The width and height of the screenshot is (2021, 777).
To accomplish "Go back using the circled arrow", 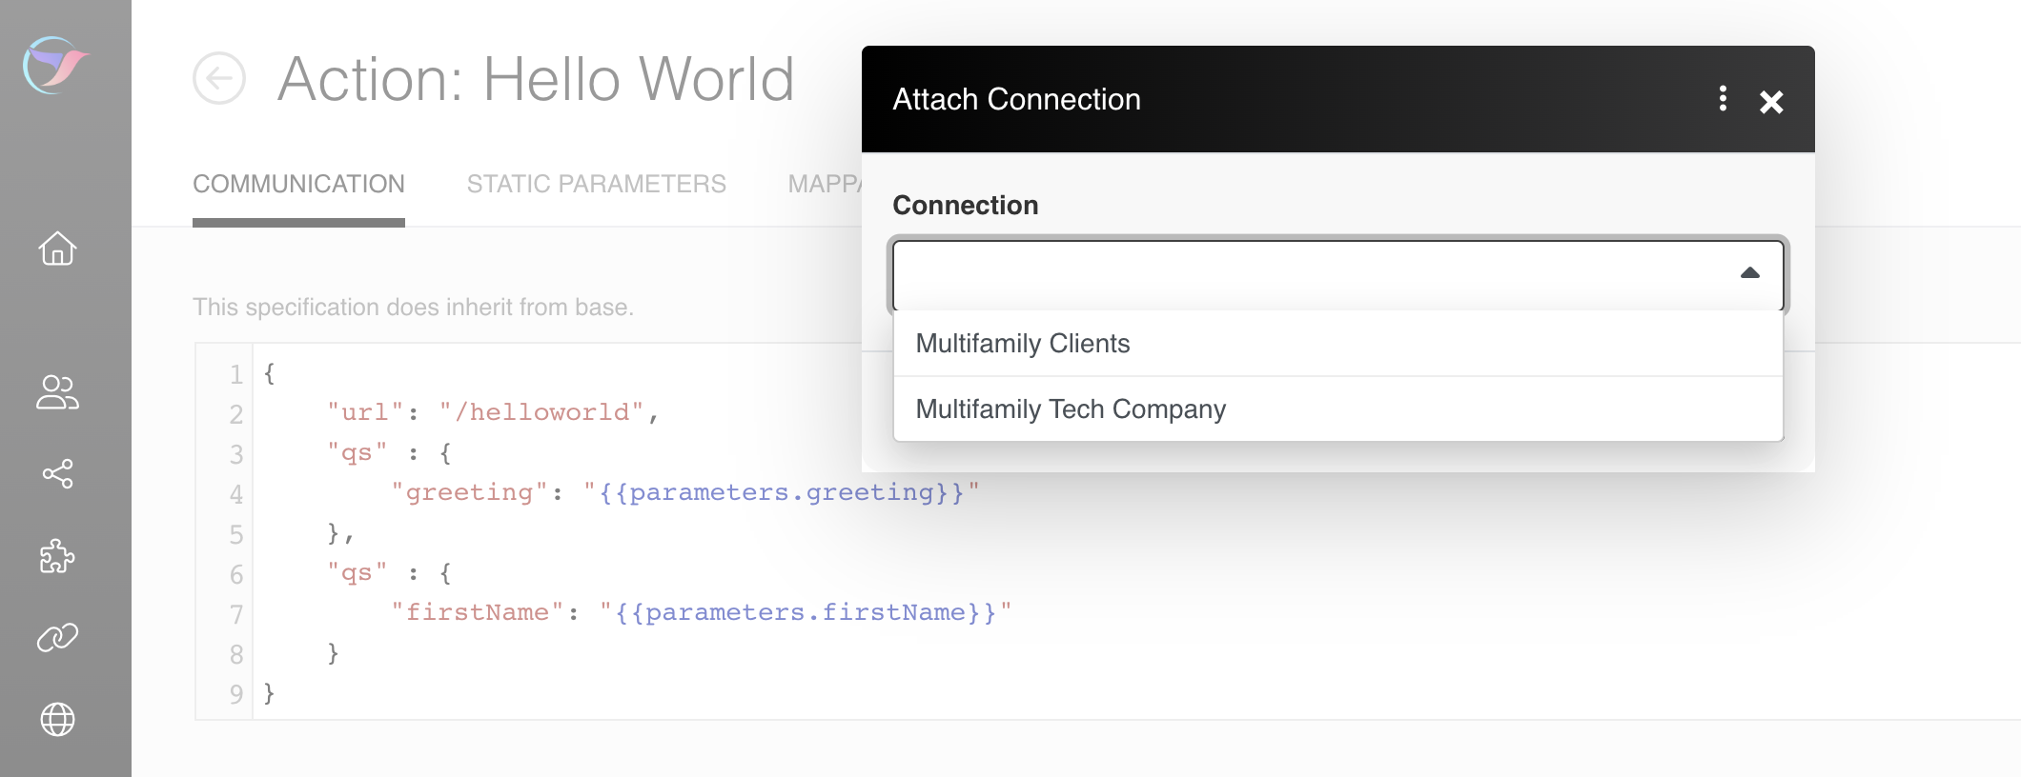I will pyautogui.click(x=219, y=78).
